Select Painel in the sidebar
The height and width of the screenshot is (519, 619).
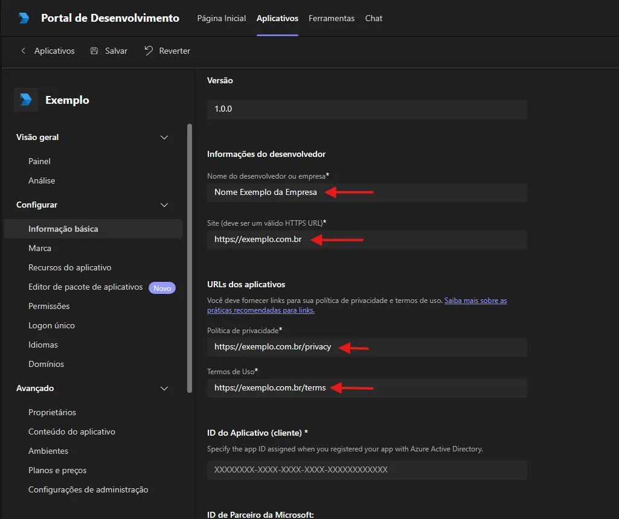(39, 161)
